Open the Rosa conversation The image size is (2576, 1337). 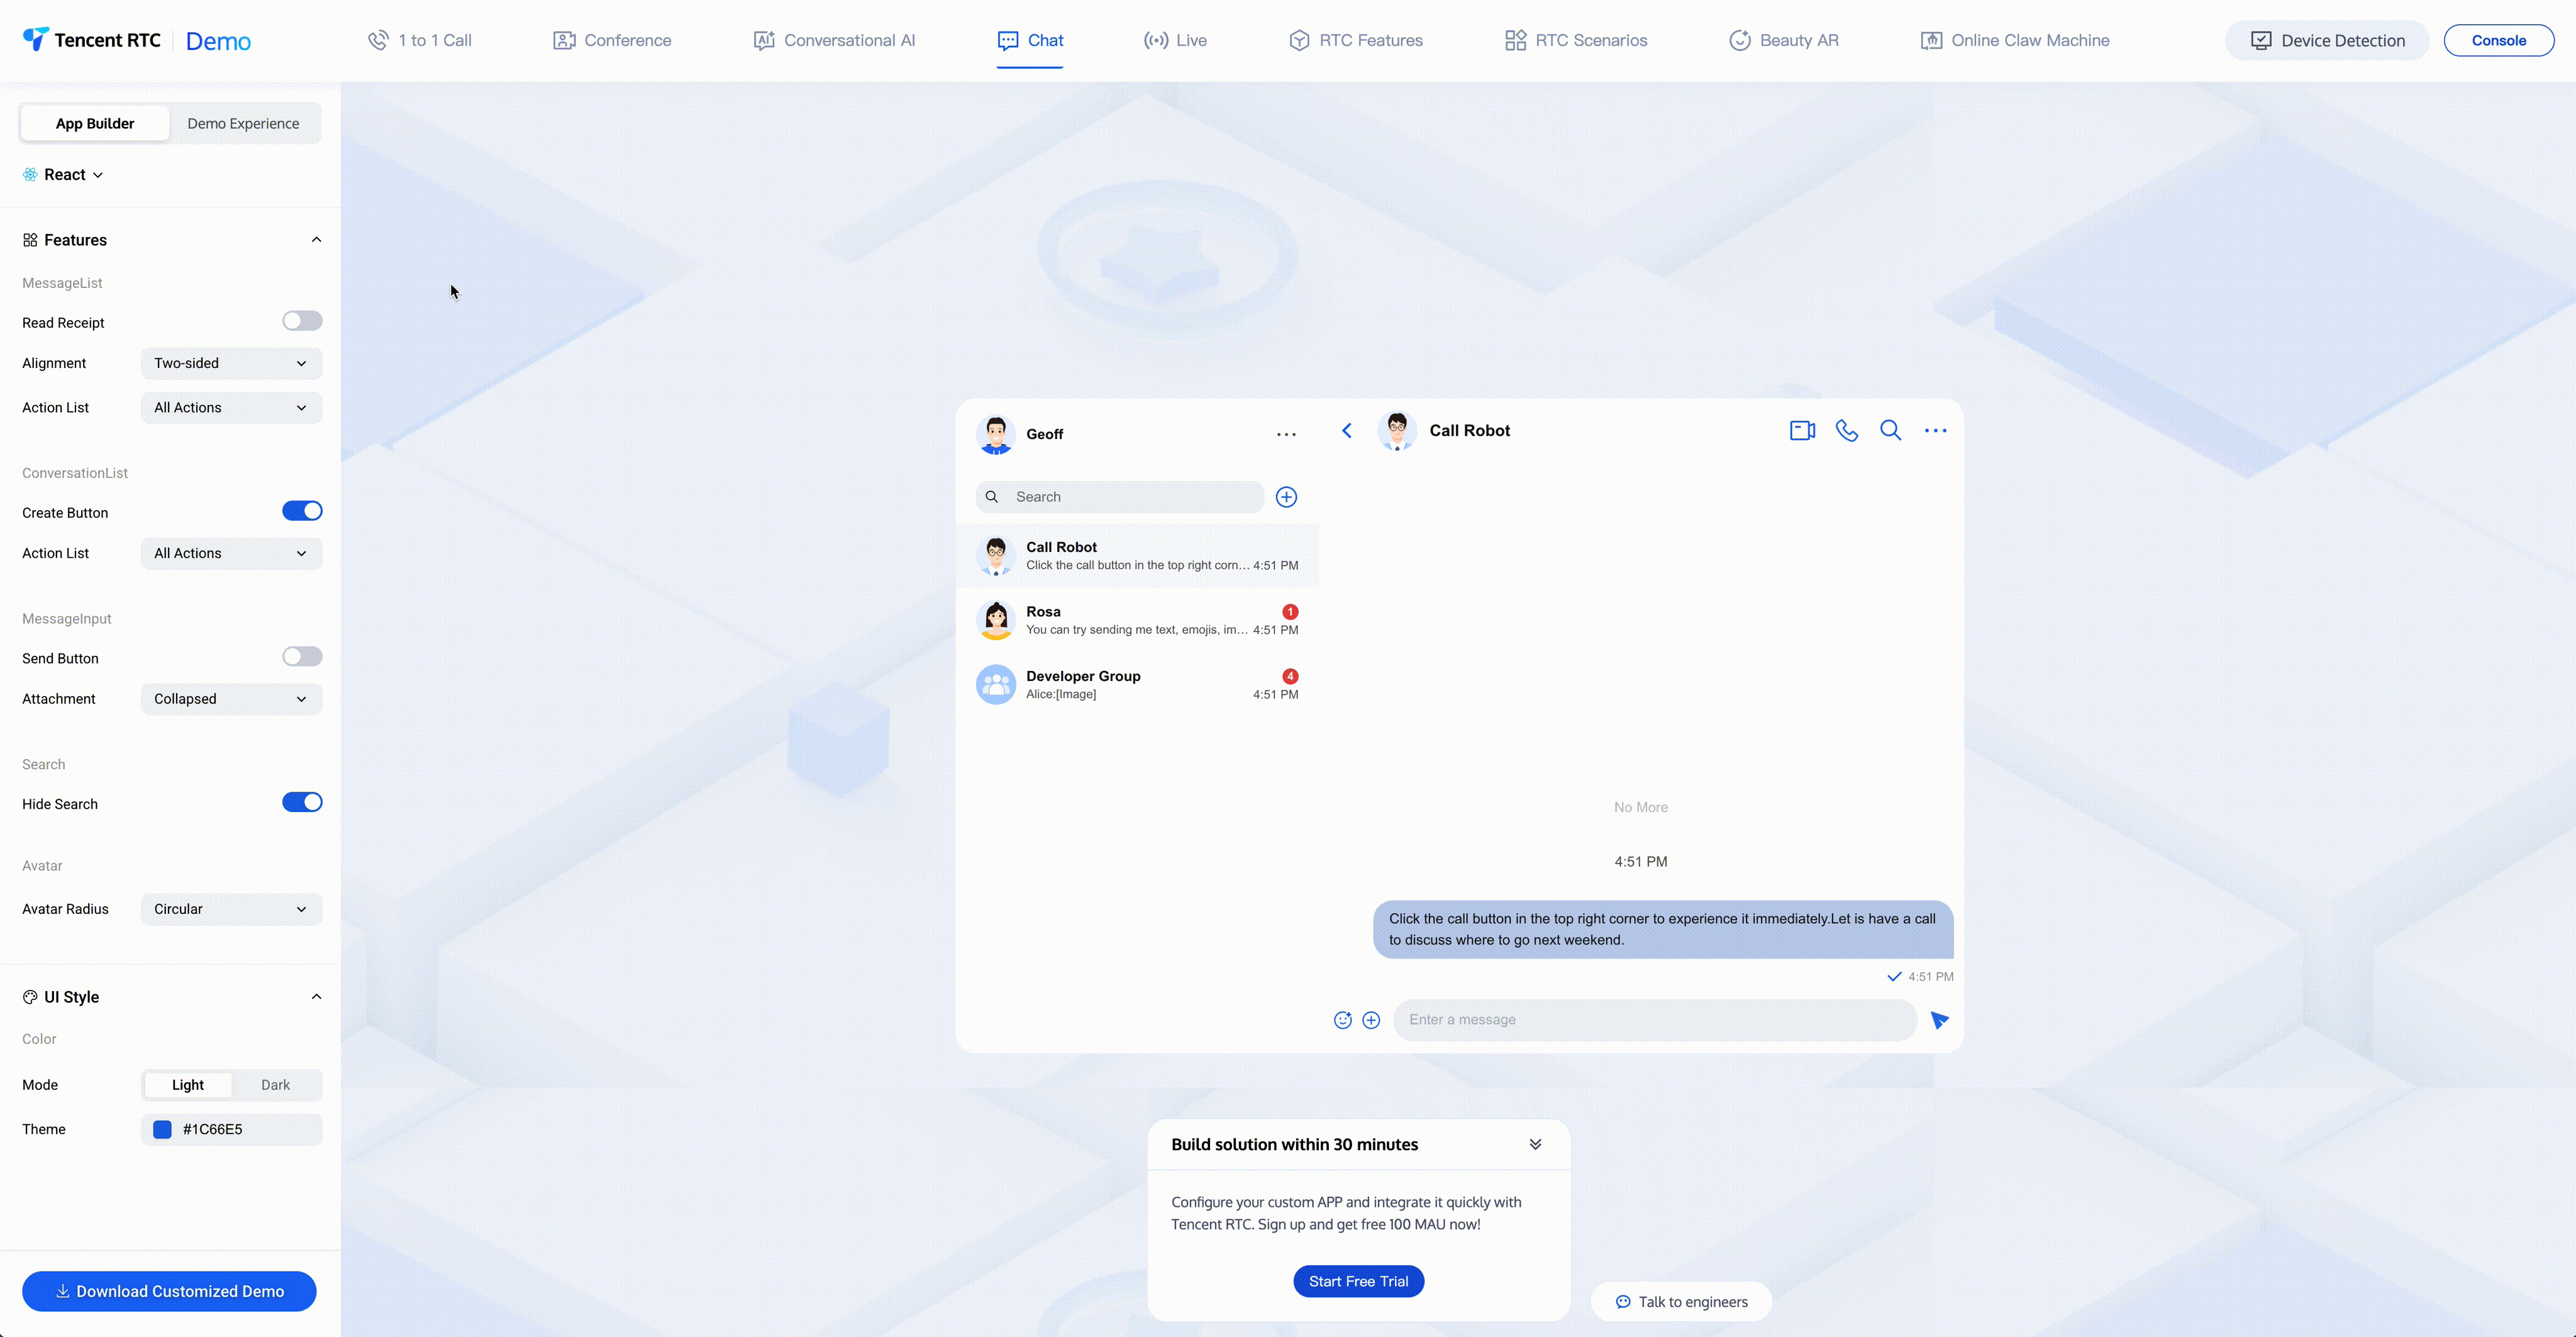[1137, 620]
